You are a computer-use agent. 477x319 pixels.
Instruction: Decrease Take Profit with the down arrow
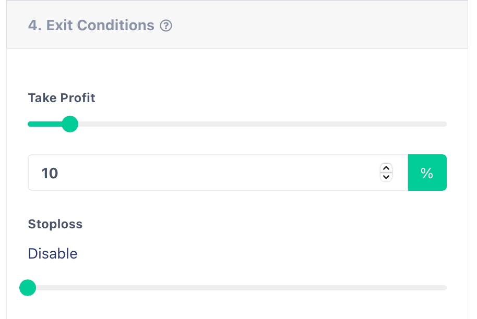386,177
